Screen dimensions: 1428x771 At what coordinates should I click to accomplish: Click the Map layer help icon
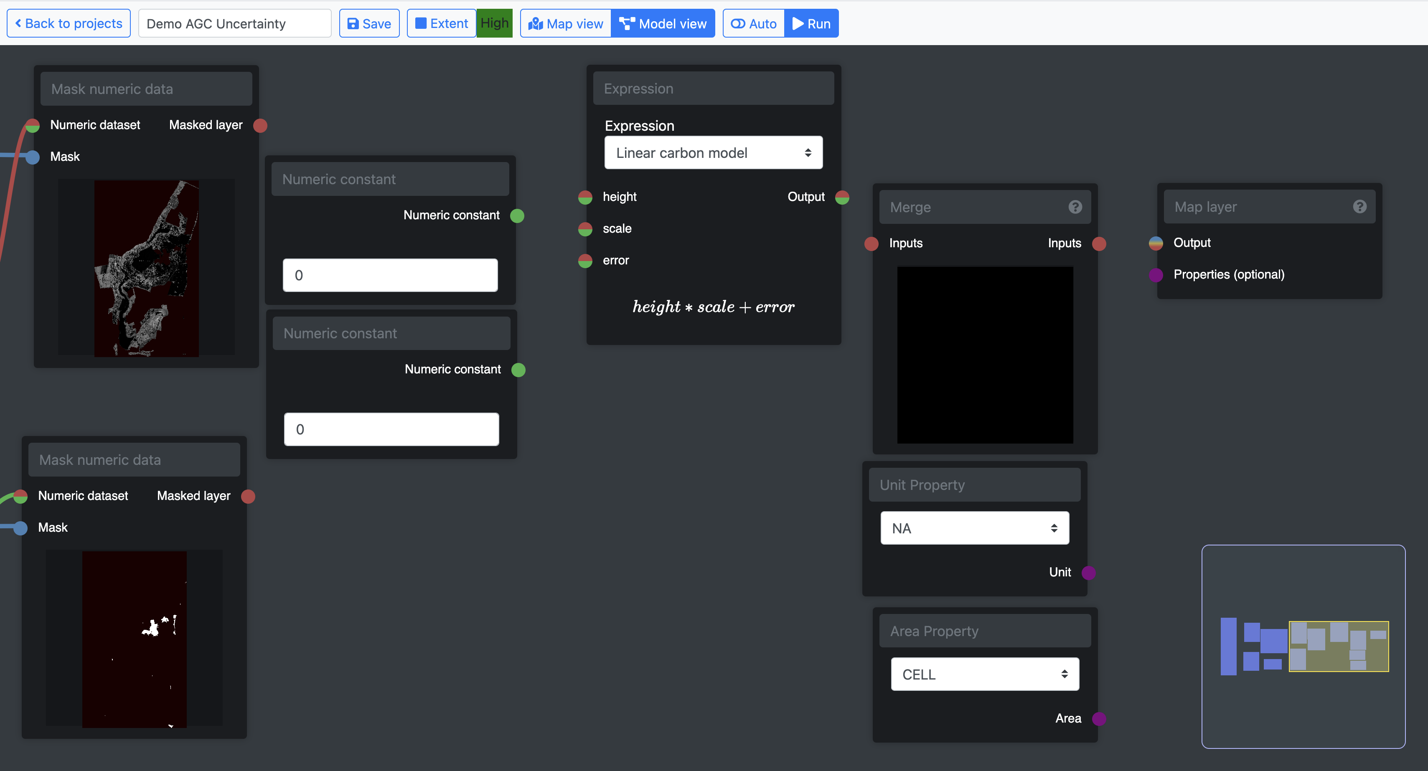tap(1359, 207)
